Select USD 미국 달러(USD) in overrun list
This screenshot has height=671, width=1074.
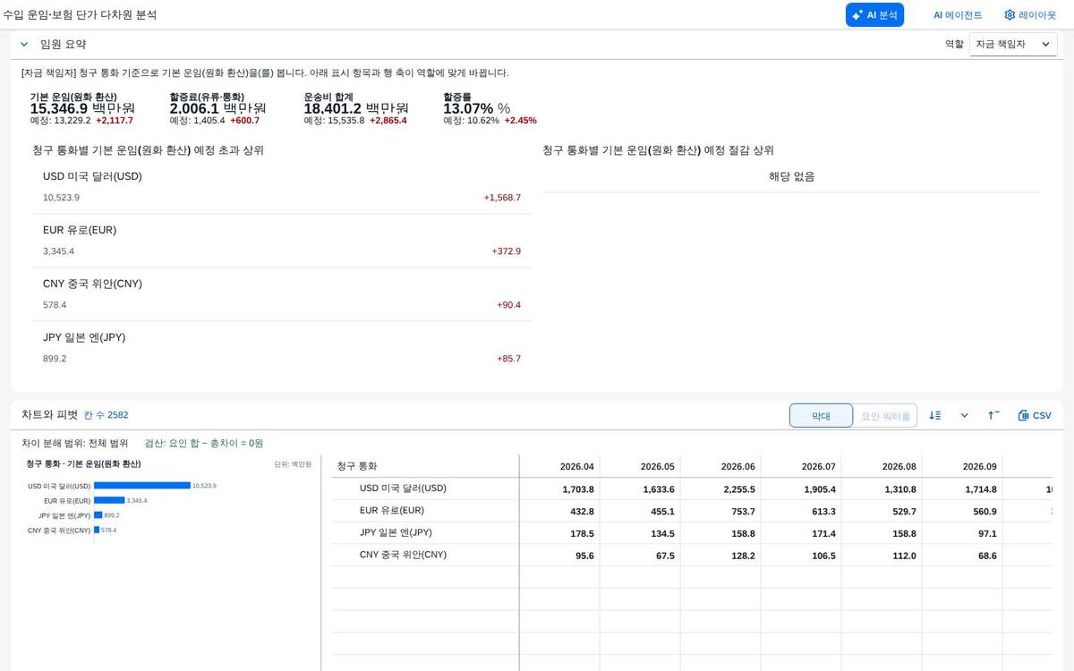click(282, 187)
